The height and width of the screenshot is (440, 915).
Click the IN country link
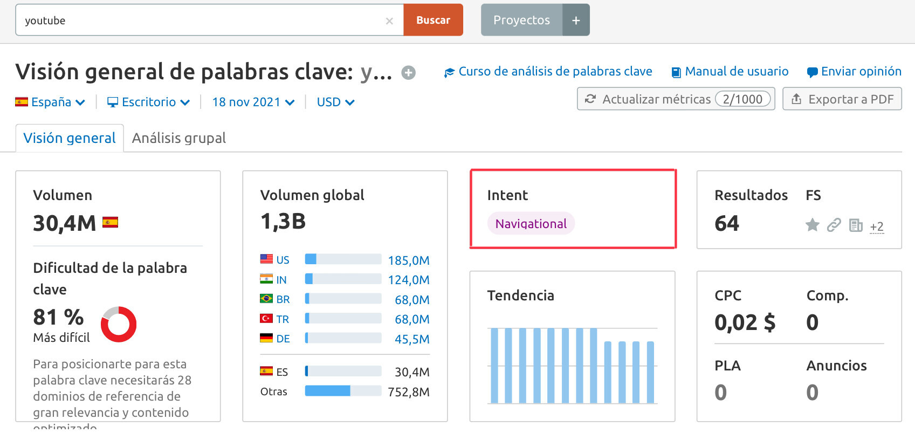click(x=281, y=280)
